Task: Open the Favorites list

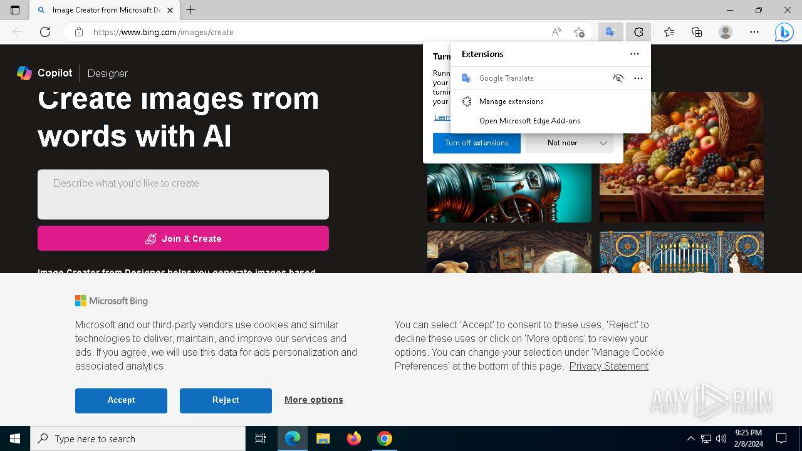Action: point(669,32)
